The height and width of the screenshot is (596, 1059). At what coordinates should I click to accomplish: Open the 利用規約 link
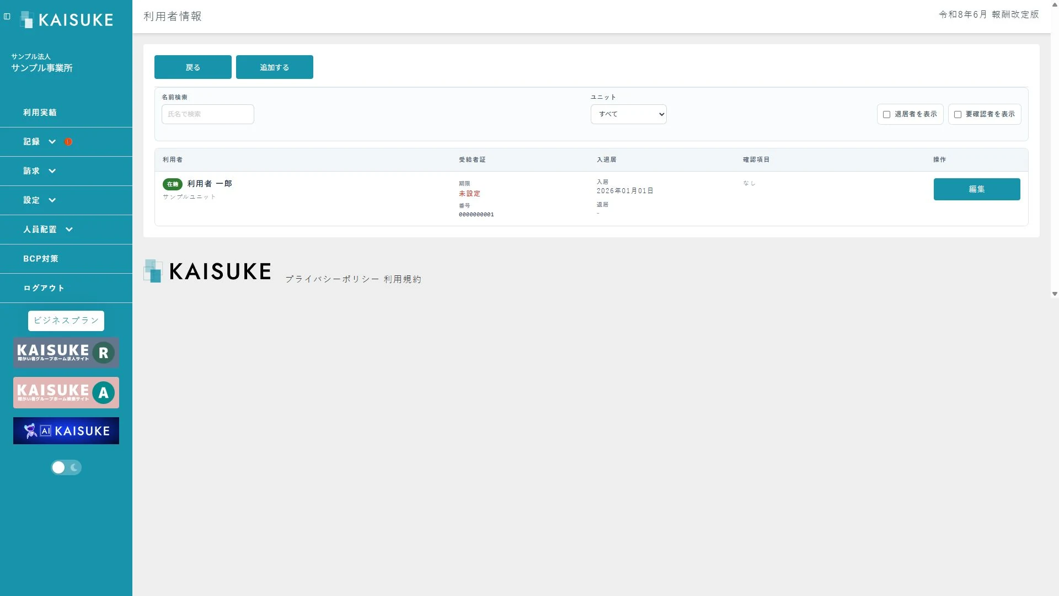(x=403, y=279)
